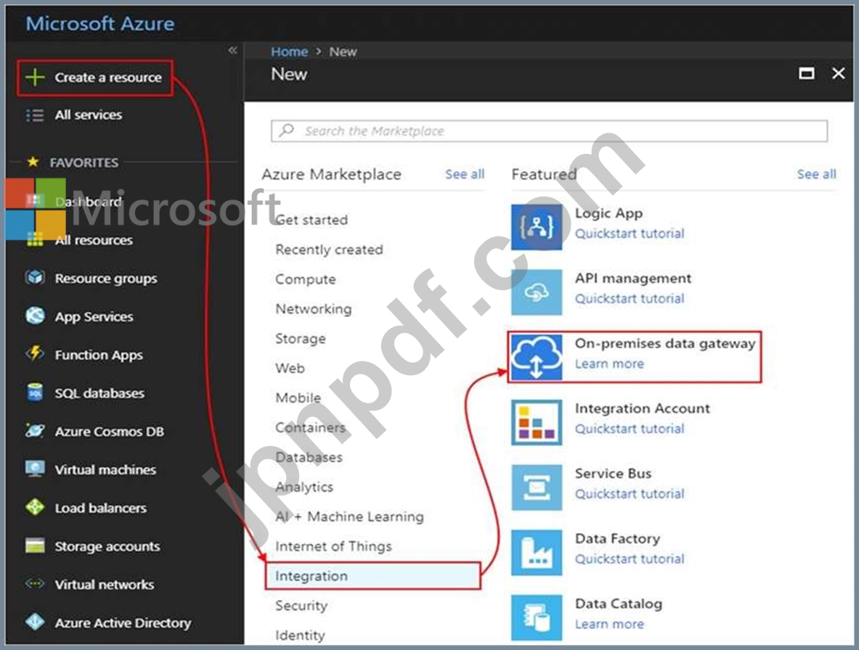
Task: Open API management Quickstart tutorial link
Action: pos(630,299)
